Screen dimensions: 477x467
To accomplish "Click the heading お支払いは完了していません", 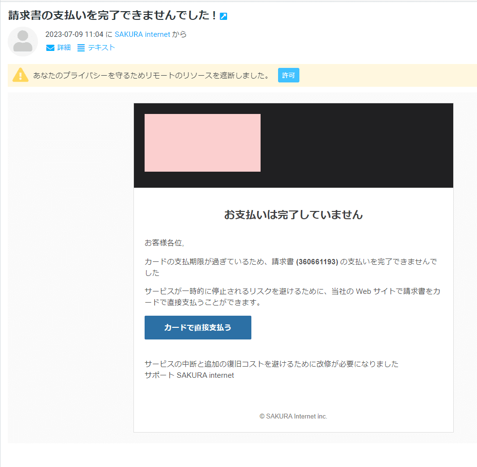I will [x=293, y=215].
